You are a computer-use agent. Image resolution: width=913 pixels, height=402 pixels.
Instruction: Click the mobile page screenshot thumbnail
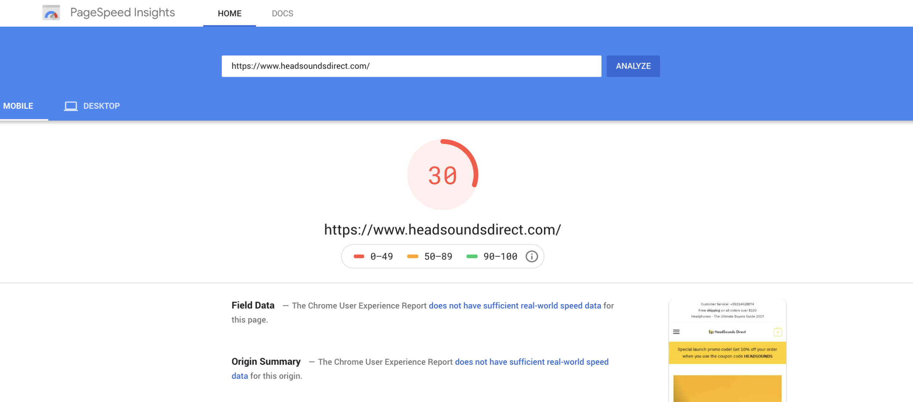[x=727, y=350]
